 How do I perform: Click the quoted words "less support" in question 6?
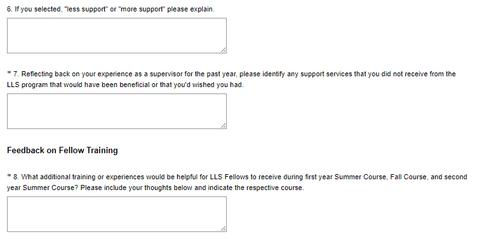point(86,10)
